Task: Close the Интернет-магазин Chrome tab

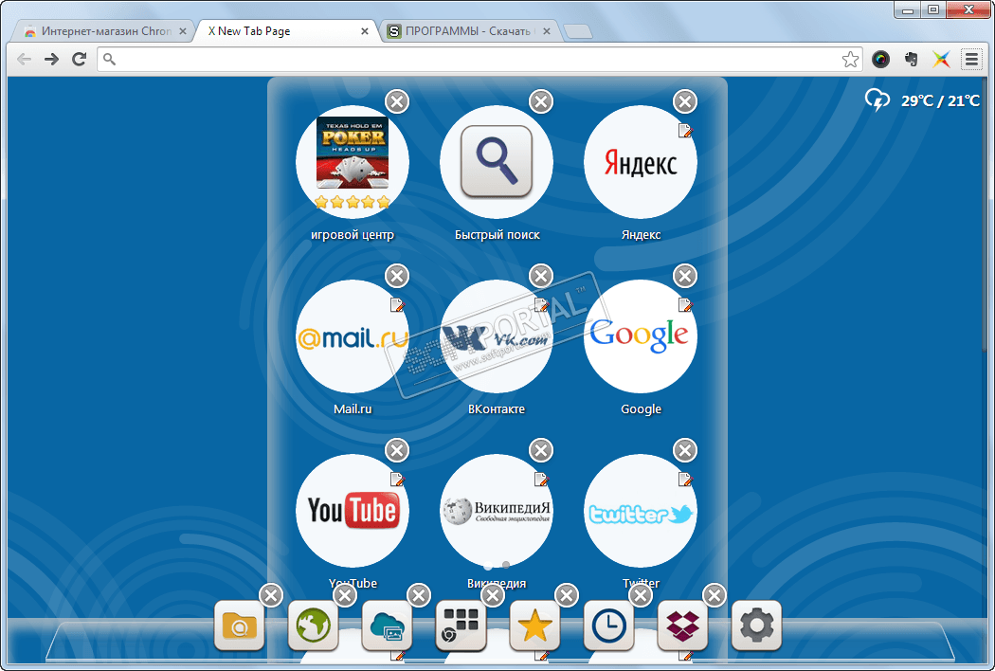Action: [183, 31]
